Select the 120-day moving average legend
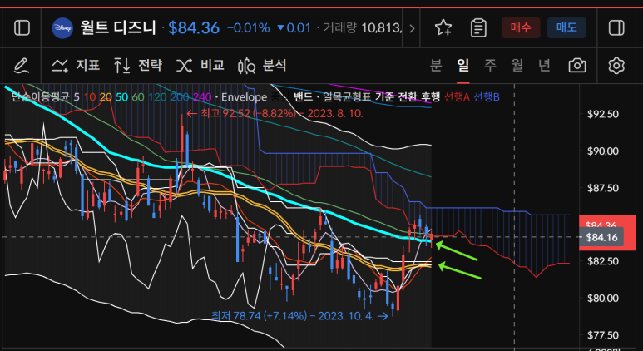The height and width of the screenshot is (351, 643). tap(156, 97)
